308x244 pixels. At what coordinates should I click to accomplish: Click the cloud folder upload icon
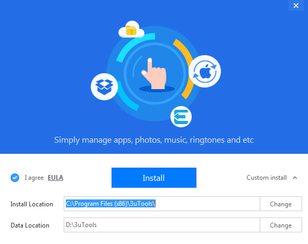click(x=131, y=30)
